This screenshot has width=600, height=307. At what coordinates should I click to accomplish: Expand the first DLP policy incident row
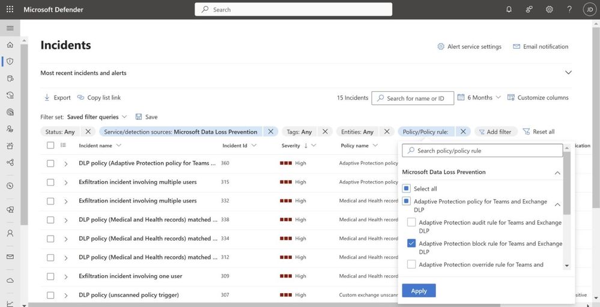[x=66, y=163]
